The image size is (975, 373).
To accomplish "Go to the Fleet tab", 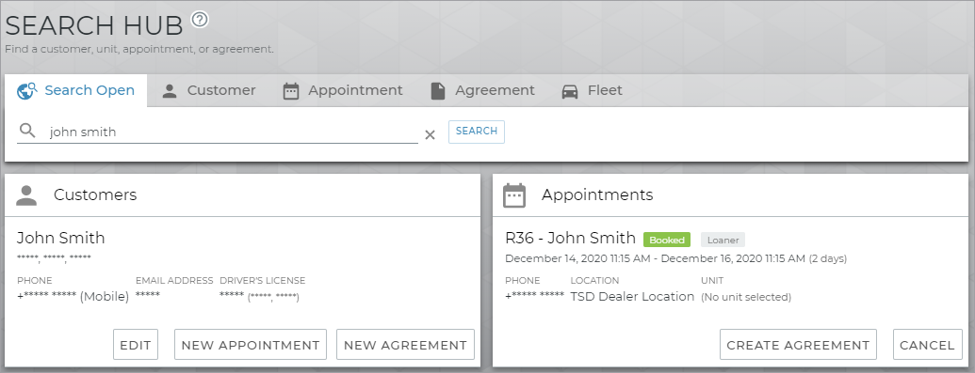I will pyautogui.click(x=592, y=90).
